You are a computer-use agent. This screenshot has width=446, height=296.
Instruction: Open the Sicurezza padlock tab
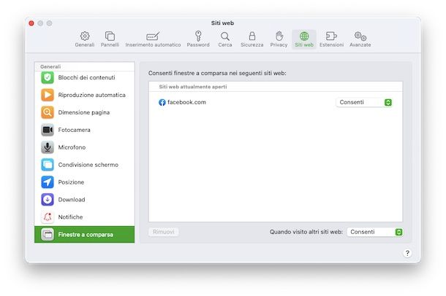coord(252,39)
